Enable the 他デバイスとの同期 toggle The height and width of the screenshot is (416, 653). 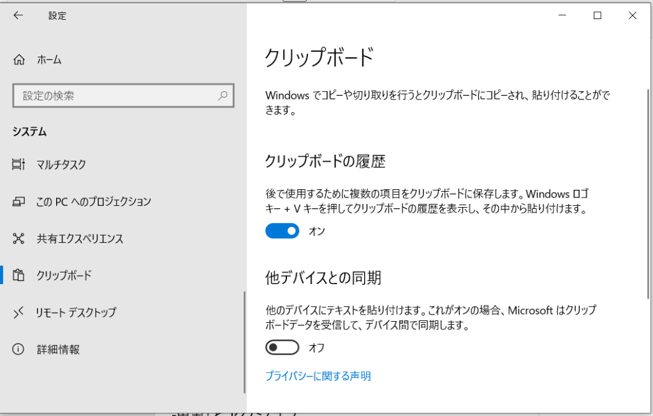282,347
